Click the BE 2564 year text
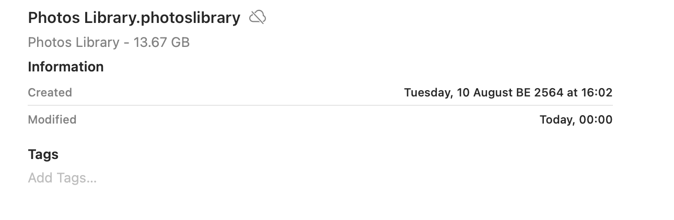 [540, 93]
